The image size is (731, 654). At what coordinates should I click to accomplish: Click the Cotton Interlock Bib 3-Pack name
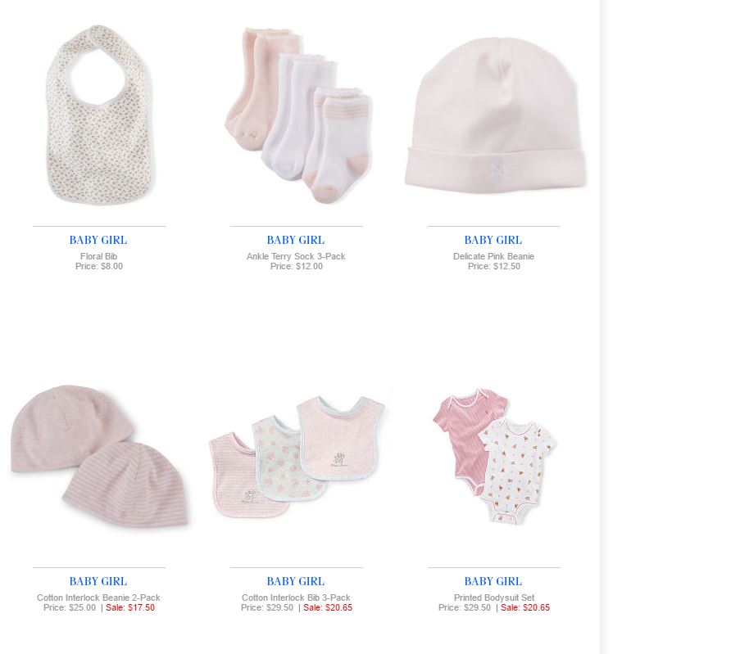tap(296, 598)
